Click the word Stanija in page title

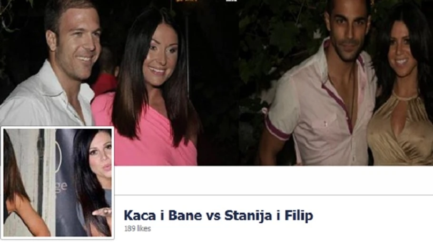click(x=248, y=216)
